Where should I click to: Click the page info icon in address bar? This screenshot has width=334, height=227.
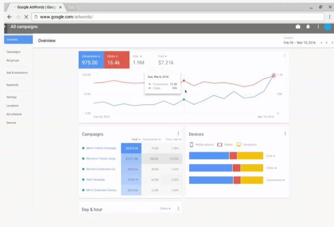pyautogui.click(x=36, y=17)
